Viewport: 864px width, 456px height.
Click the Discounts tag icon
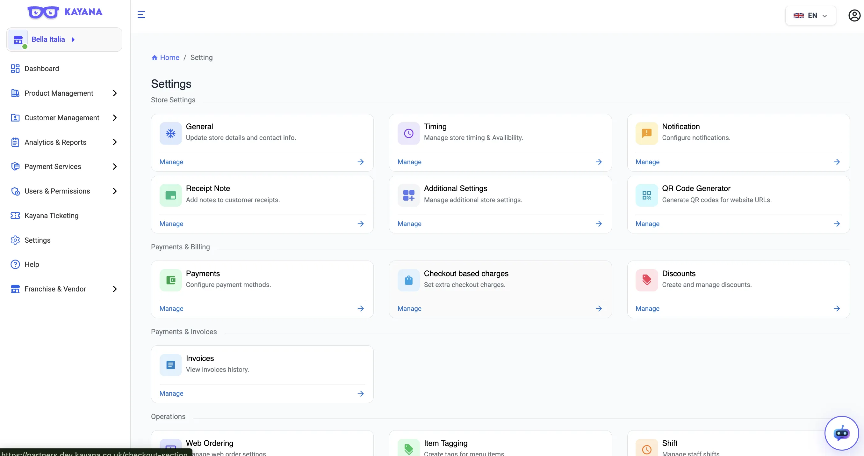(x=646, y=280)
